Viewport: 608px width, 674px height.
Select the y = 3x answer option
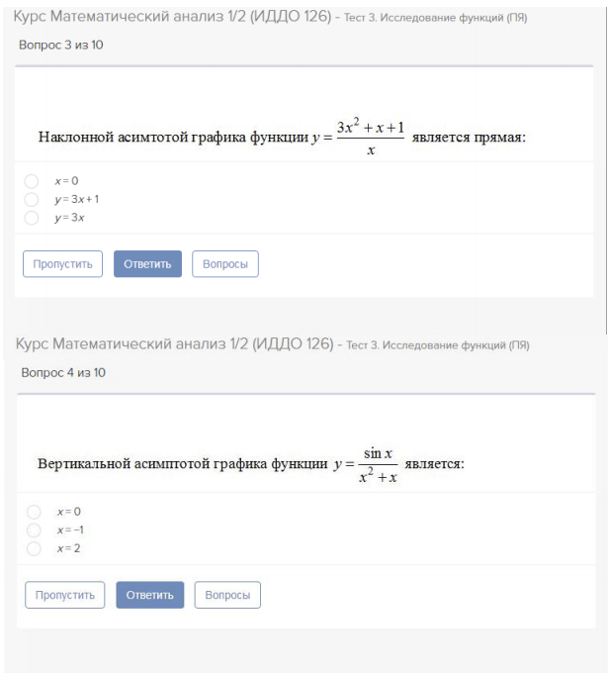click(x=32, y=218)
